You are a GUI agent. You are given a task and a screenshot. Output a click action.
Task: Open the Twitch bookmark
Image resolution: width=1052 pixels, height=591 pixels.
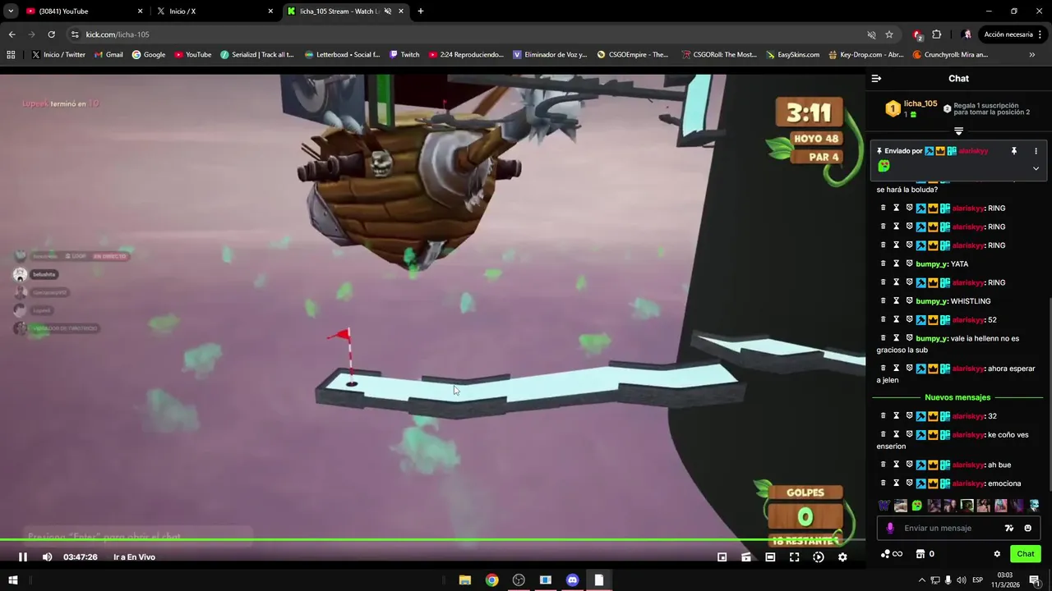(404, 55)
